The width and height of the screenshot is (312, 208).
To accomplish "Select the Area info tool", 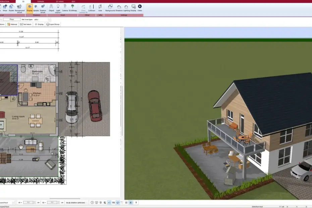I will pos(100,8).
